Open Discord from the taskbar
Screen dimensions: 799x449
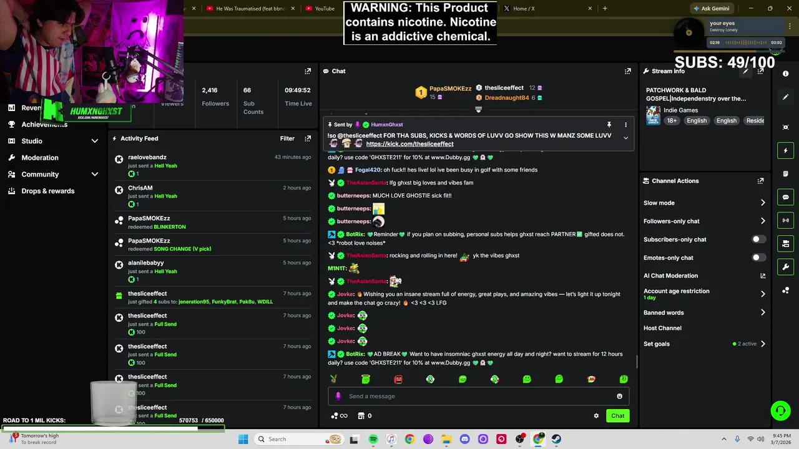tap(464, 439)
